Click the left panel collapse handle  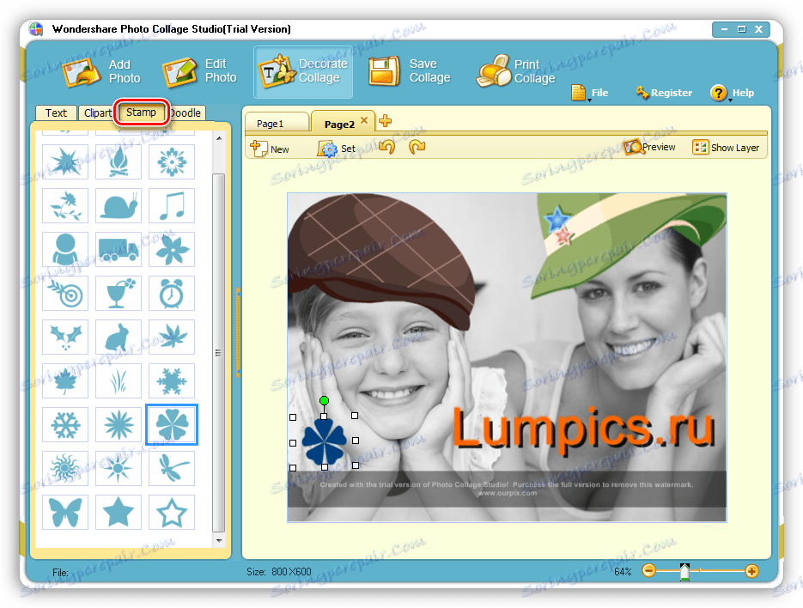[238, 332]
